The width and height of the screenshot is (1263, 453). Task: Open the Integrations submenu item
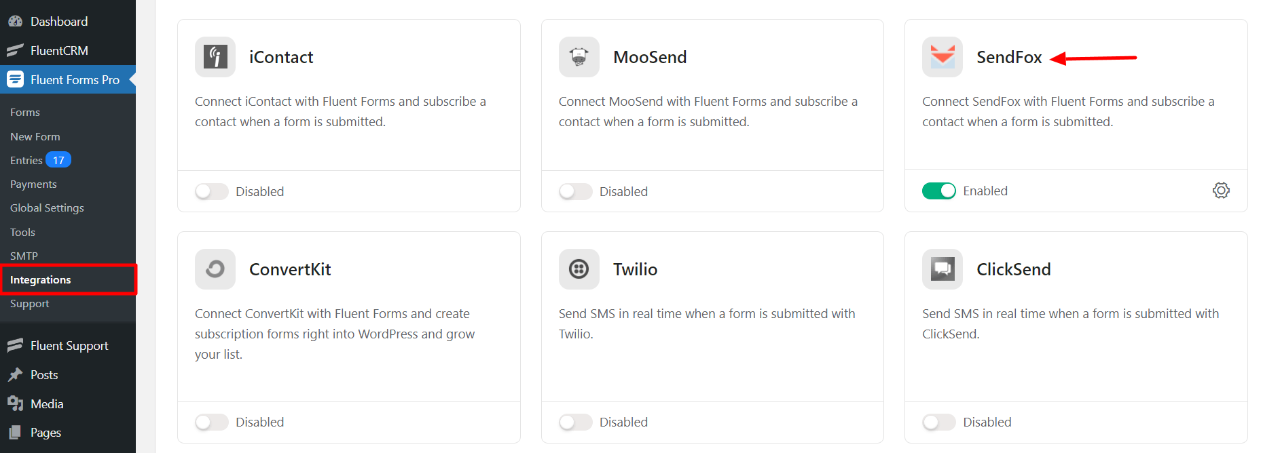click(x=41, y=280)
